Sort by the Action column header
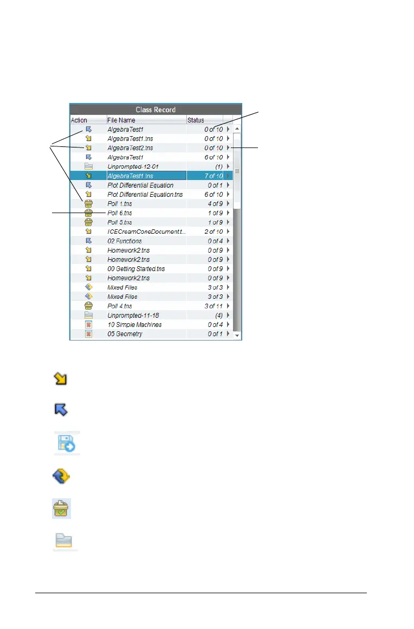Image resolution: width=414 pixels, height=629 pixels. 88,120
